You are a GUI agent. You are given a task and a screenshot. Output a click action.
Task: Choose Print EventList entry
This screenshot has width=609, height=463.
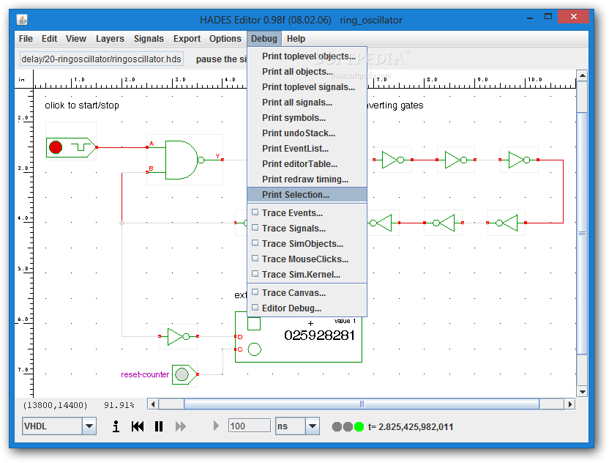(307, 149)
